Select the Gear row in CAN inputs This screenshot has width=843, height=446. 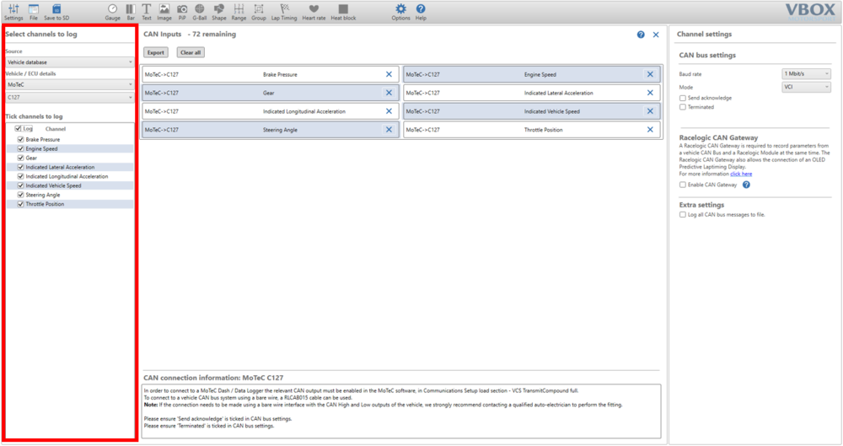(x=271, y=93)
